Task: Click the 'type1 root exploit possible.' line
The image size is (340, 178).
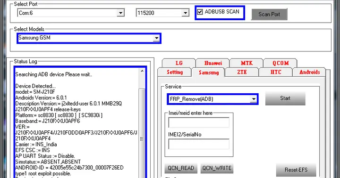Action: point(43,174)
